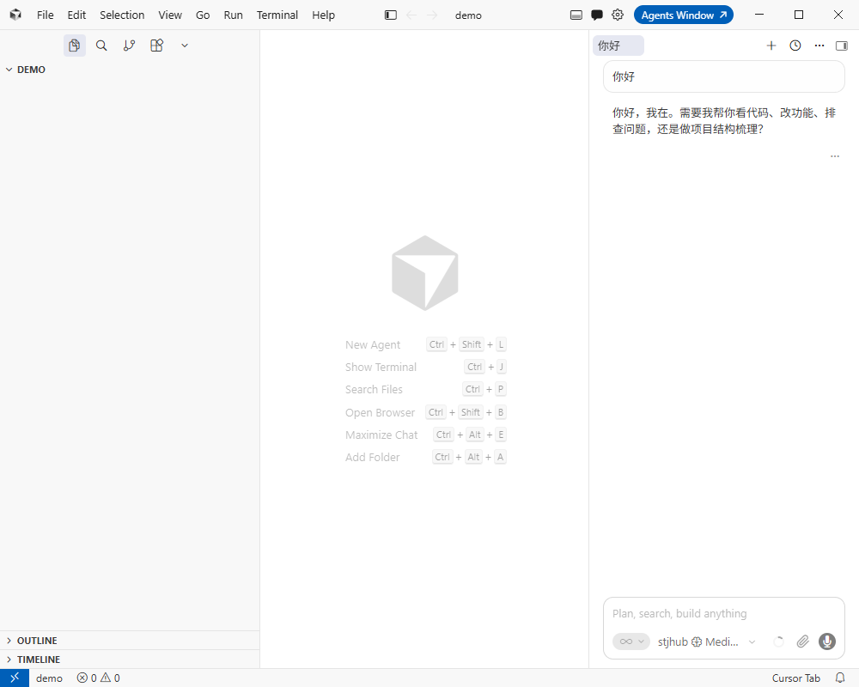Open the Source Control view icon
Viewport: 859px width, 687px height.
coord(130,46)
